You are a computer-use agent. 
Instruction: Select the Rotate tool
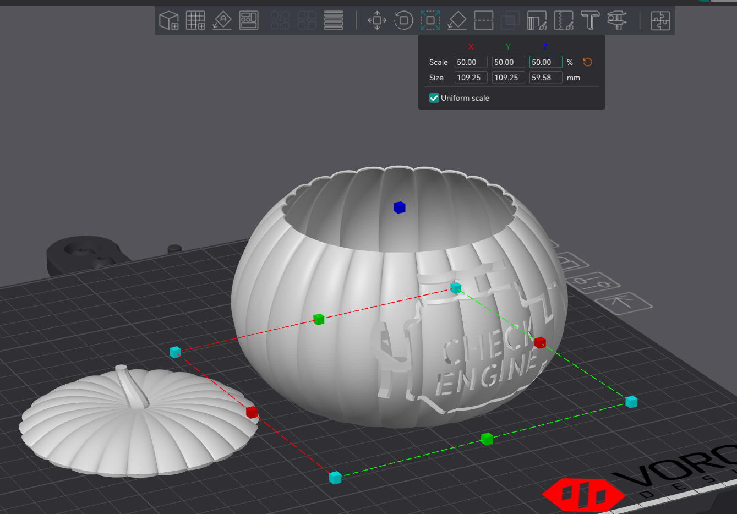pyautogui.click(x=403, y=21)
